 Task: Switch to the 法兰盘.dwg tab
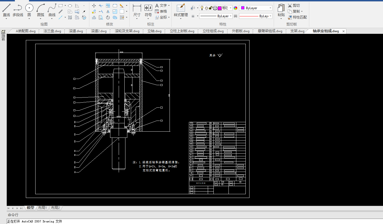point(52,31)
